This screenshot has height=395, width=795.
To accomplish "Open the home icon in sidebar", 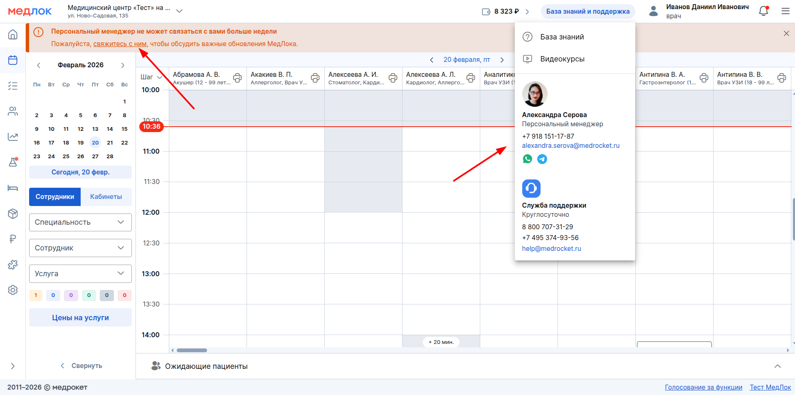I will [x=13, y=34].
